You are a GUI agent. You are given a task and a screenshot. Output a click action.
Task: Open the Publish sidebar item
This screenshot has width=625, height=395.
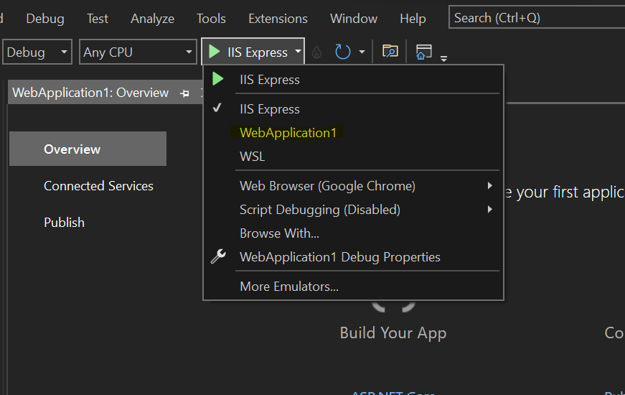coord(64,222)
